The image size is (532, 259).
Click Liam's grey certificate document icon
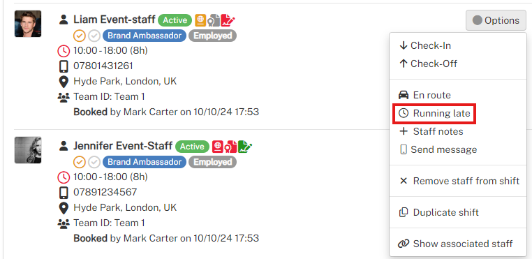pos(214,20)
